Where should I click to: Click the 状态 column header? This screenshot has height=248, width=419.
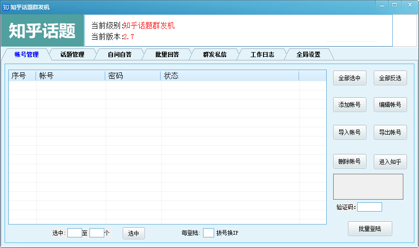pyautogui.click(x=229, y=76)
